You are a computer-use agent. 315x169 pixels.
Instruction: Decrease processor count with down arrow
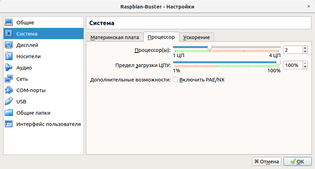point(305,52)
